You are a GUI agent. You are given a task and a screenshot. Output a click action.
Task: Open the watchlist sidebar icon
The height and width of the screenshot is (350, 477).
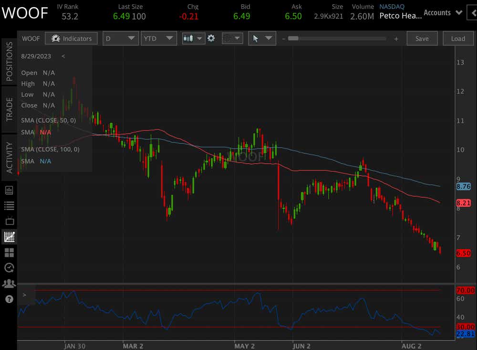point(9,206)
